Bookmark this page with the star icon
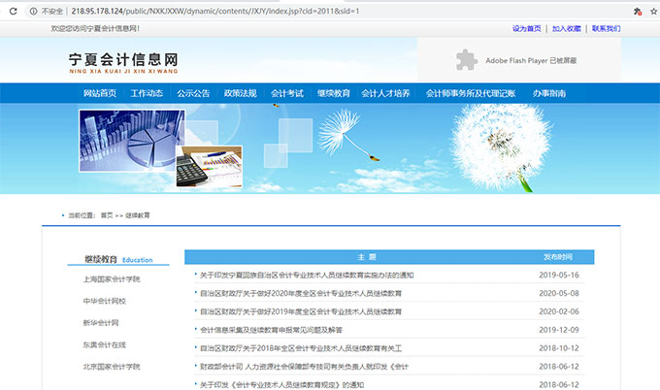660x390 pixels. point(652,11)
